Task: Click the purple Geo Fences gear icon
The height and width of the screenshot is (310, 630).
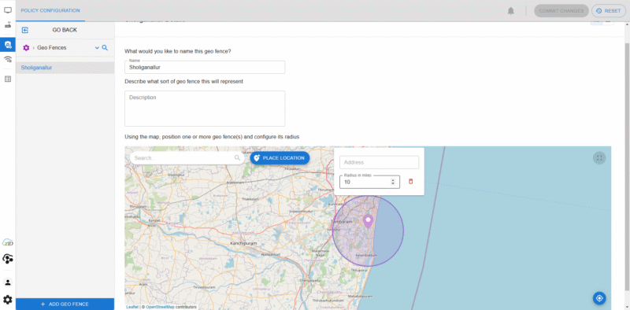Action: [x=26, y=48]
